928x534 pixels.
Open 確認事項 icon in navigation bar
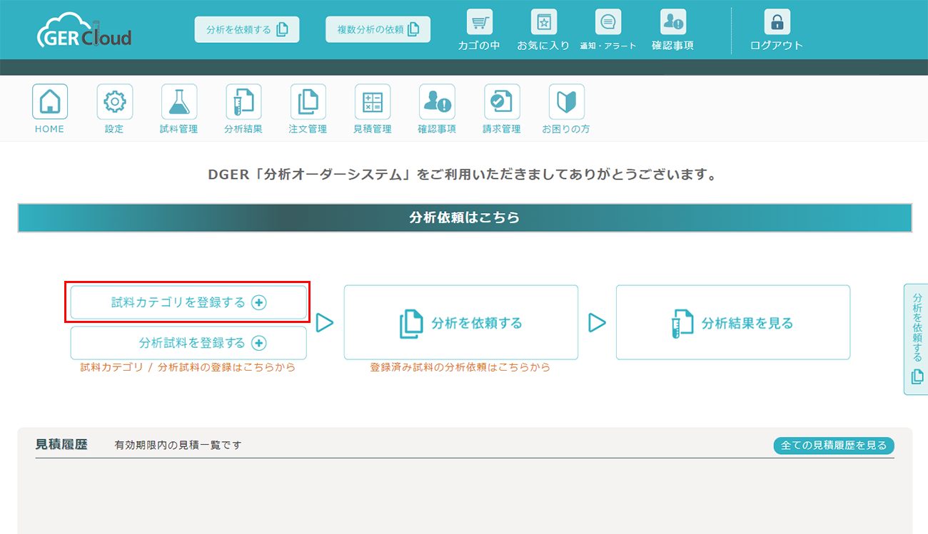pos(437,101)
